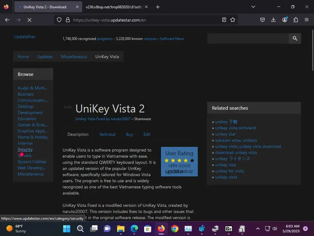Viewport: 314px width, 236px height.
Task: Open Windows taskbar search
Action: (80, 229)
